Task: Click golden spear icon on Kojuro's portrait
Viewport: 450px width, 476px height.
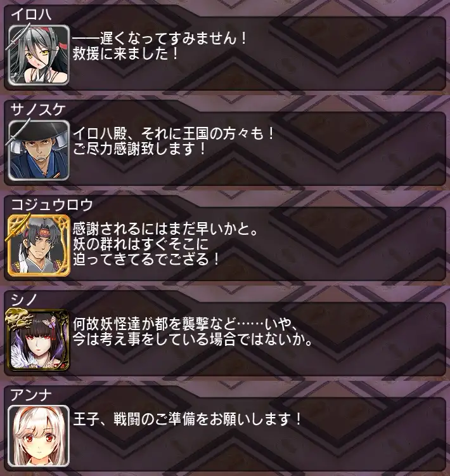Action: click(18, 227)
